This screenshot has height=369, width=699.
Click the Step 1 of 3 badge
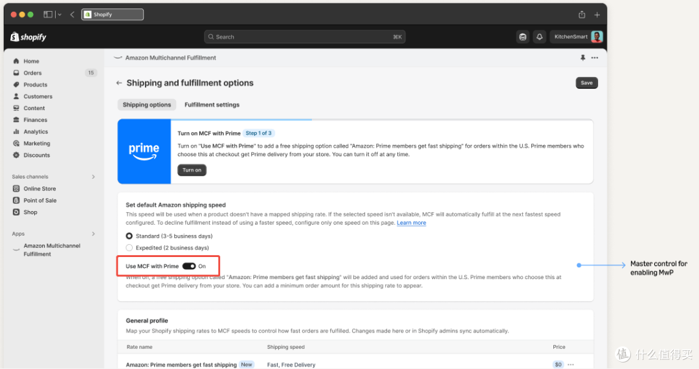(258, 133)
